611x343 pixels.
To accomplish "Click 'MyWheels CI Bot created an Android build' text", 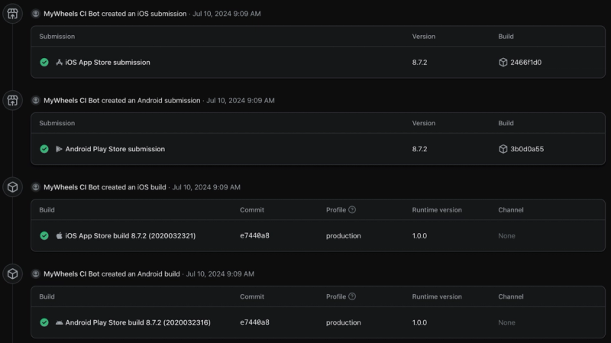I will coord(112,274).
